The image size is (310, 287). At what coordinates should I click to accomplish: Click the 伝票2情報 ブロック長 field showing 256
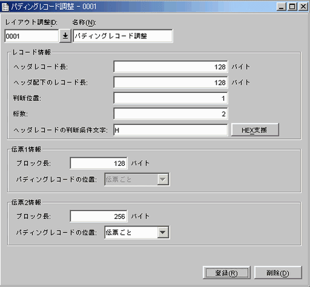click(99, 216)
